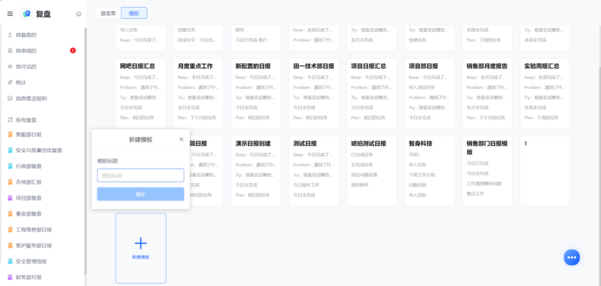Click the purple icon beside 项目部复盘

10,198
